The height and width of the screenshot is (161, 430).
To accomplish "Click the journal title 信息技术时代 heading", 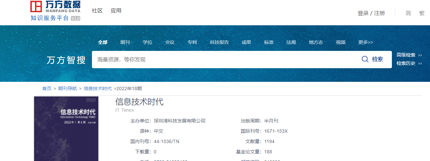I will [x=139, y=102].
